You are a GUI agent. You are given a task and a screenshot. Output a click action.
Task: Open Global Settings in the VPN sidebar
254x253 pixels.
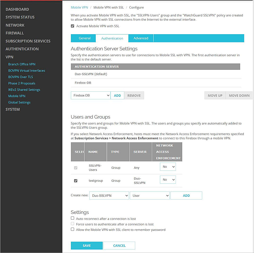[x=19, y=102]
